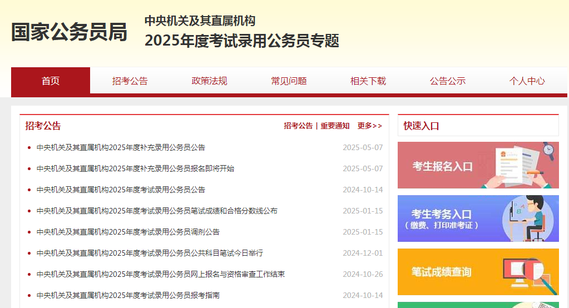Open the 公告公示 navigation tab
Screen dimensions: 569x308
coord(447,81)
